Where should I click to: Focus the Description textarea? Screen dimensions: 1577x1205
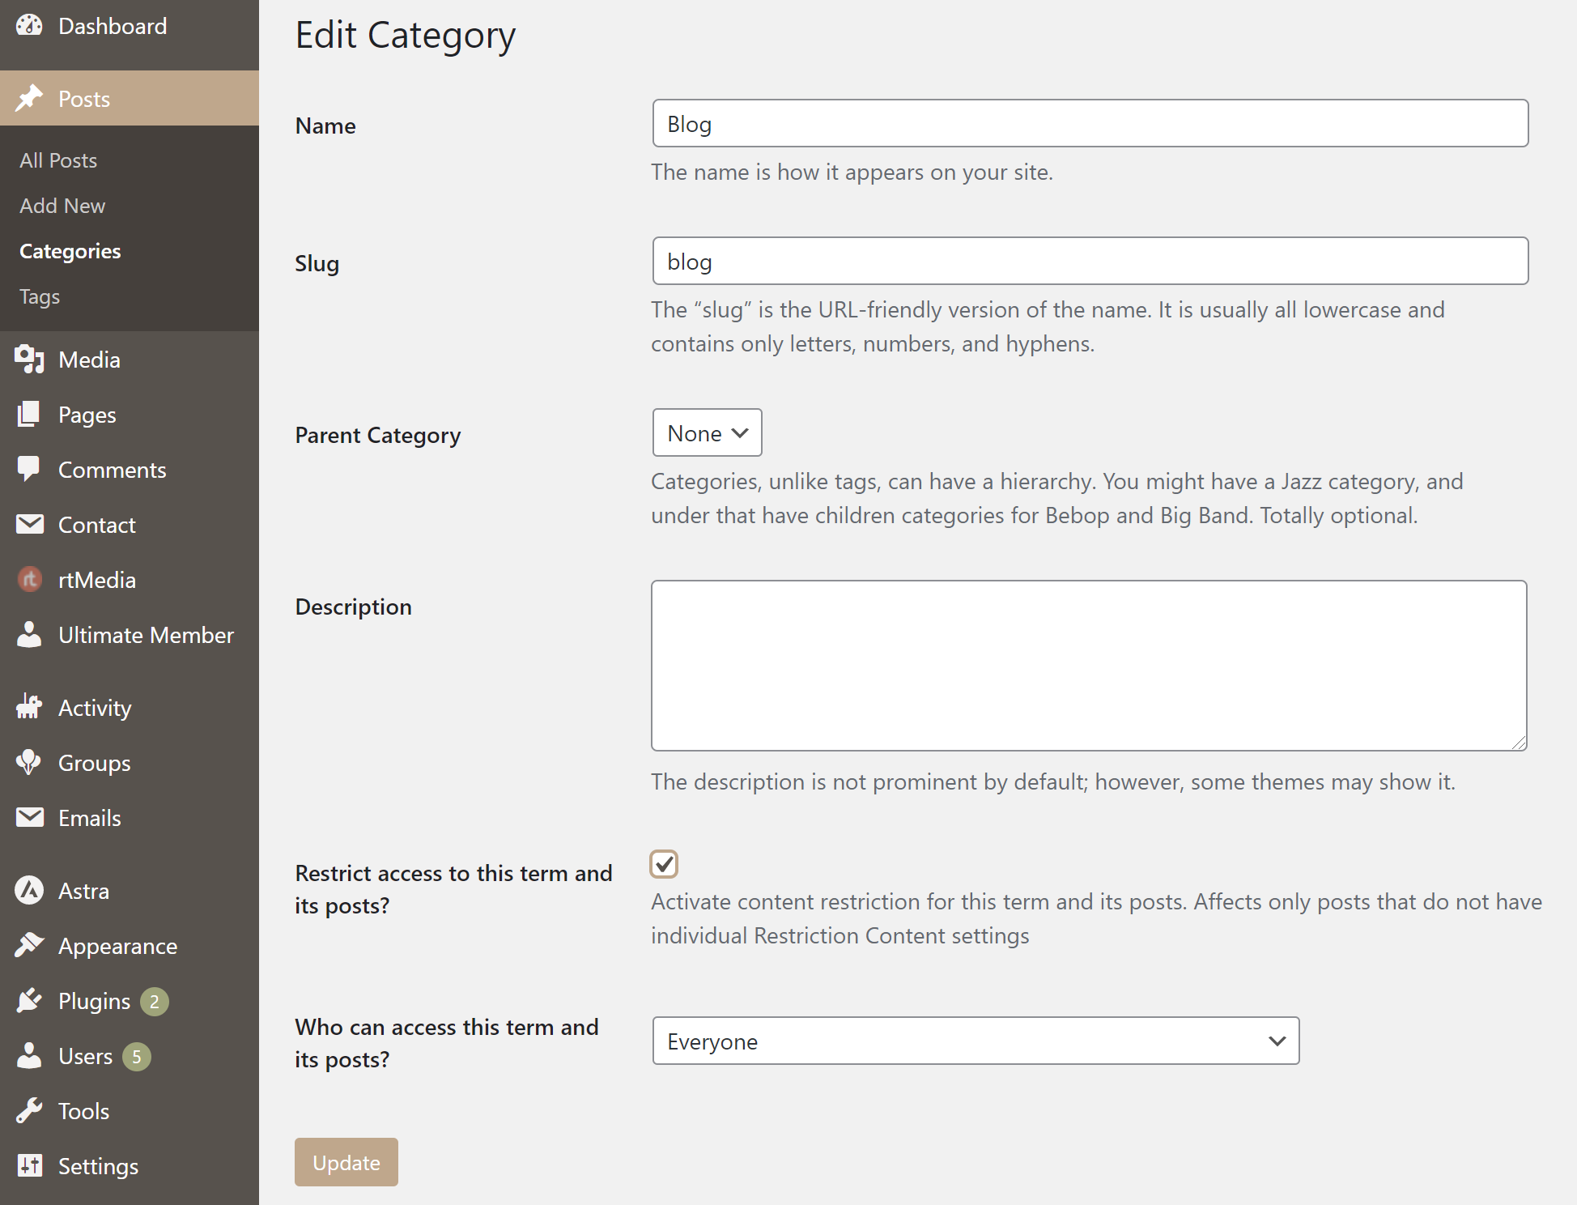(1089, 666)
